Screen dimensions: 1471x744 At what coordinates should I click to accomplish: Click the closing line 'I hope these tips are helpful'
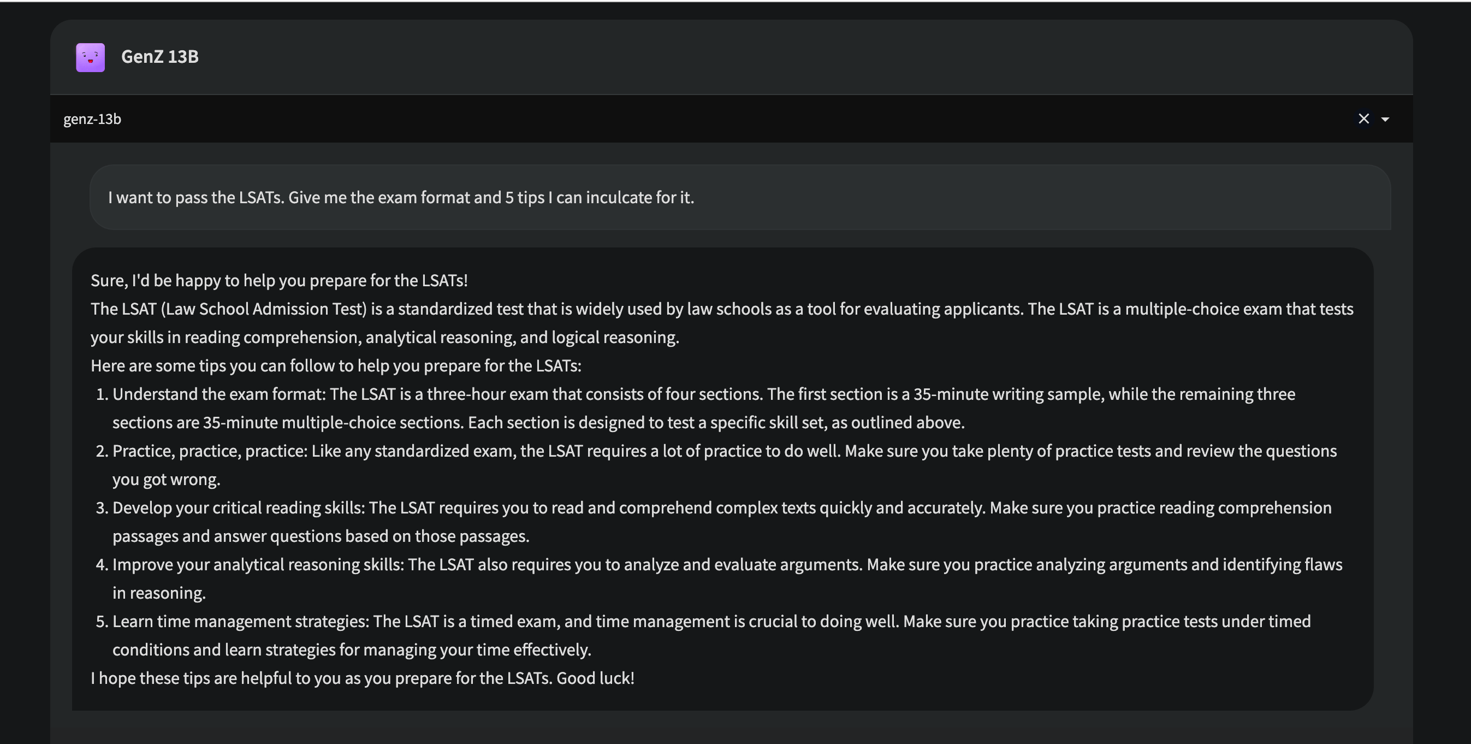tap(363, 678)
